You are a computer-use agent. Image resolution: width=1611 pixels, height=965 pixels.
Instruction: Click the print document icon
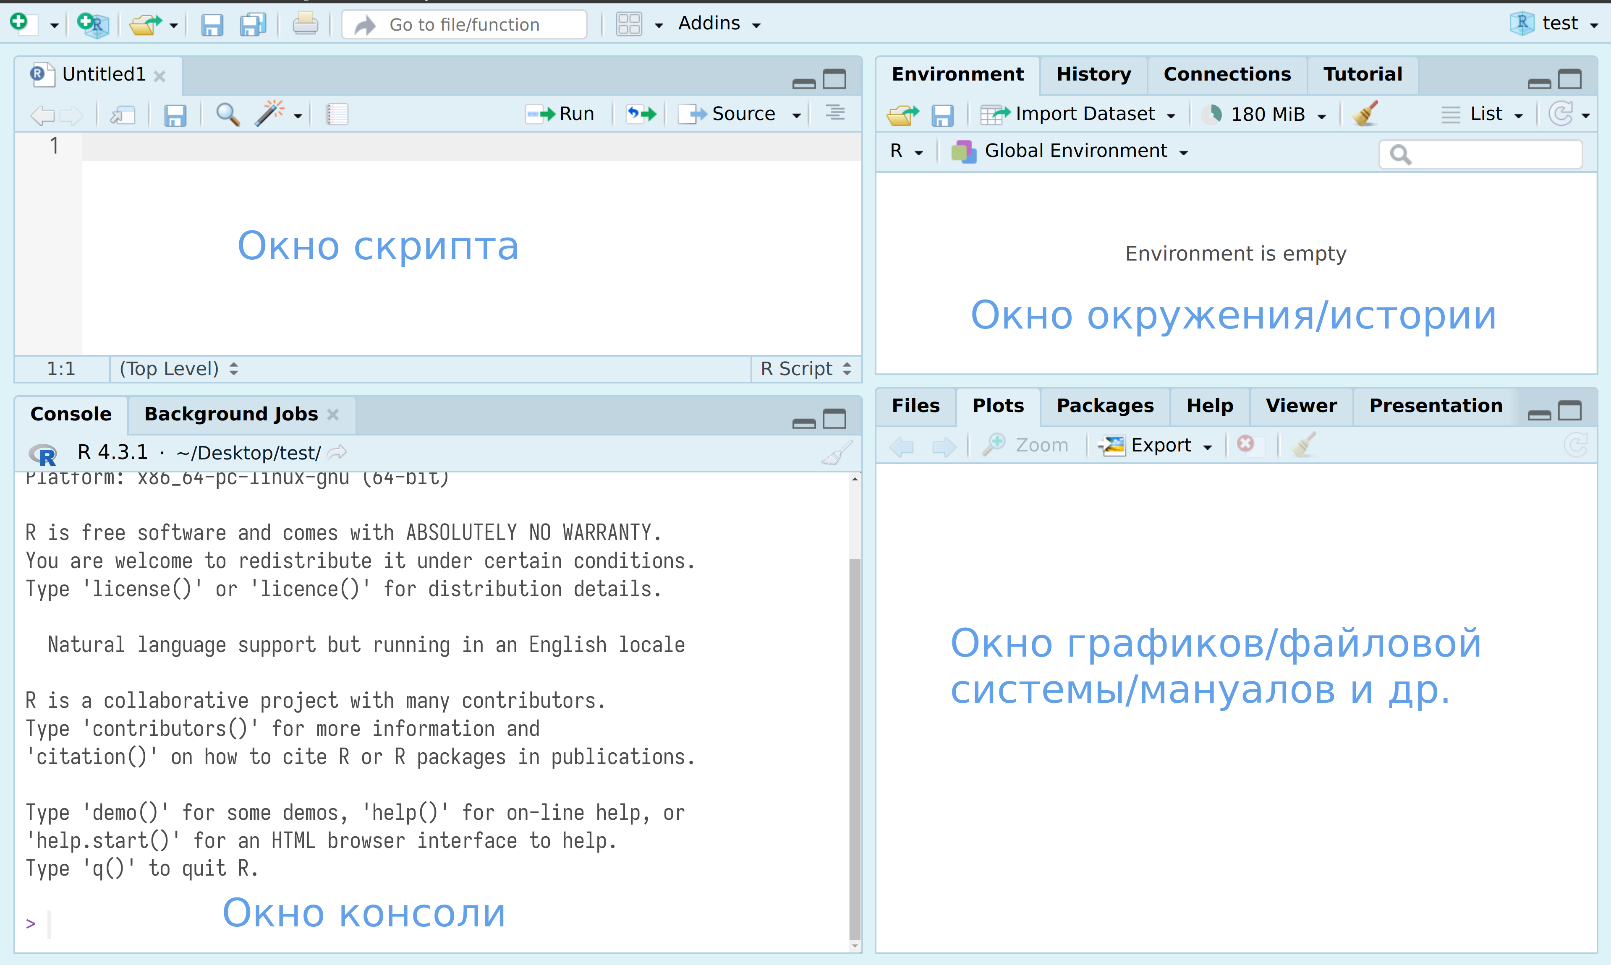pyautogui.click(x=304, y=25)
